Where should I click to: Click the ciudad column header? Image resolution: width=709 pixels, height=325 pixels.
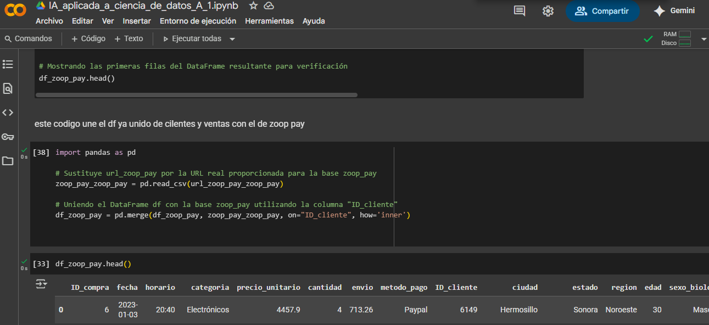coord(525,287)
